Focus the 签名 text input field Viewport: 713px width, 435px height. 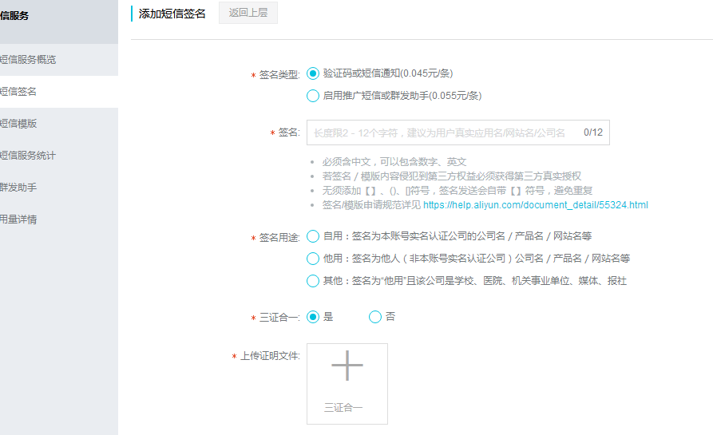(x=443, y=132)
